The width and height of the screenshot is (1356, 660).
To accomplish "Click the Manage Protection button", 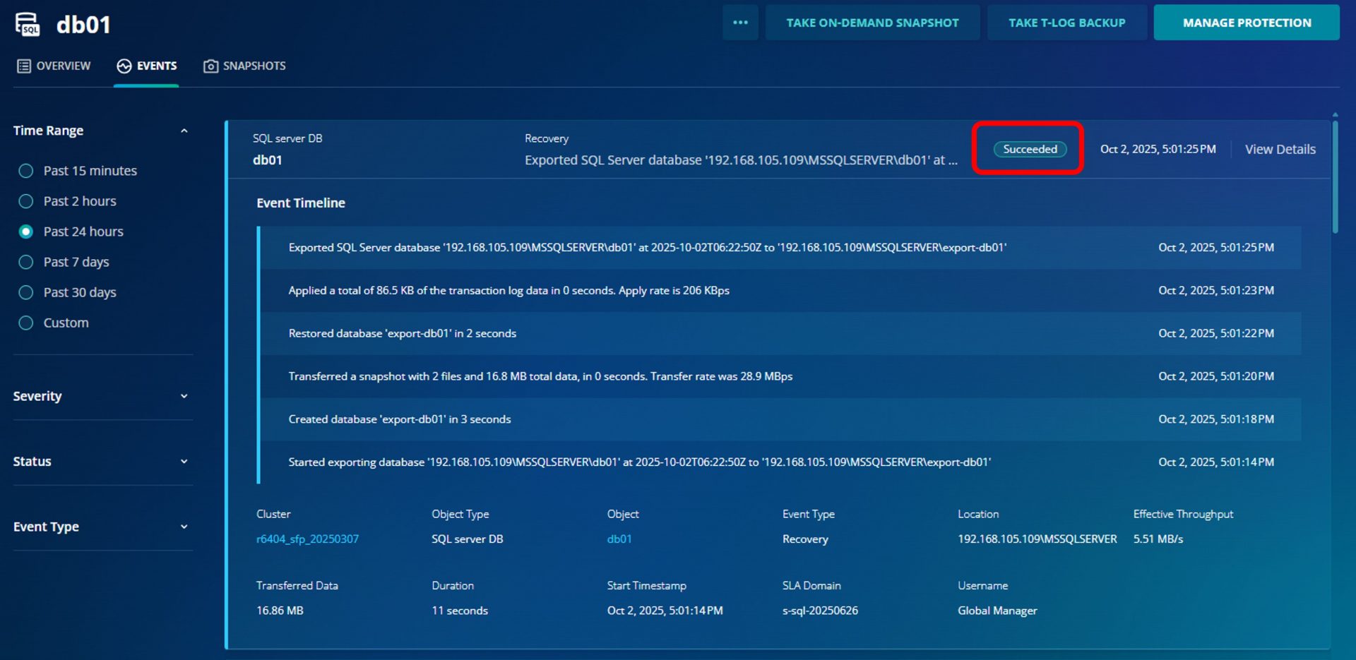I will point(1246,23).
